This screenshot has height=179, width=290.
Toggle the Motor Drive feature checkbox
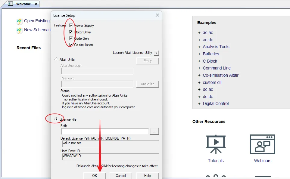(71, 32)
